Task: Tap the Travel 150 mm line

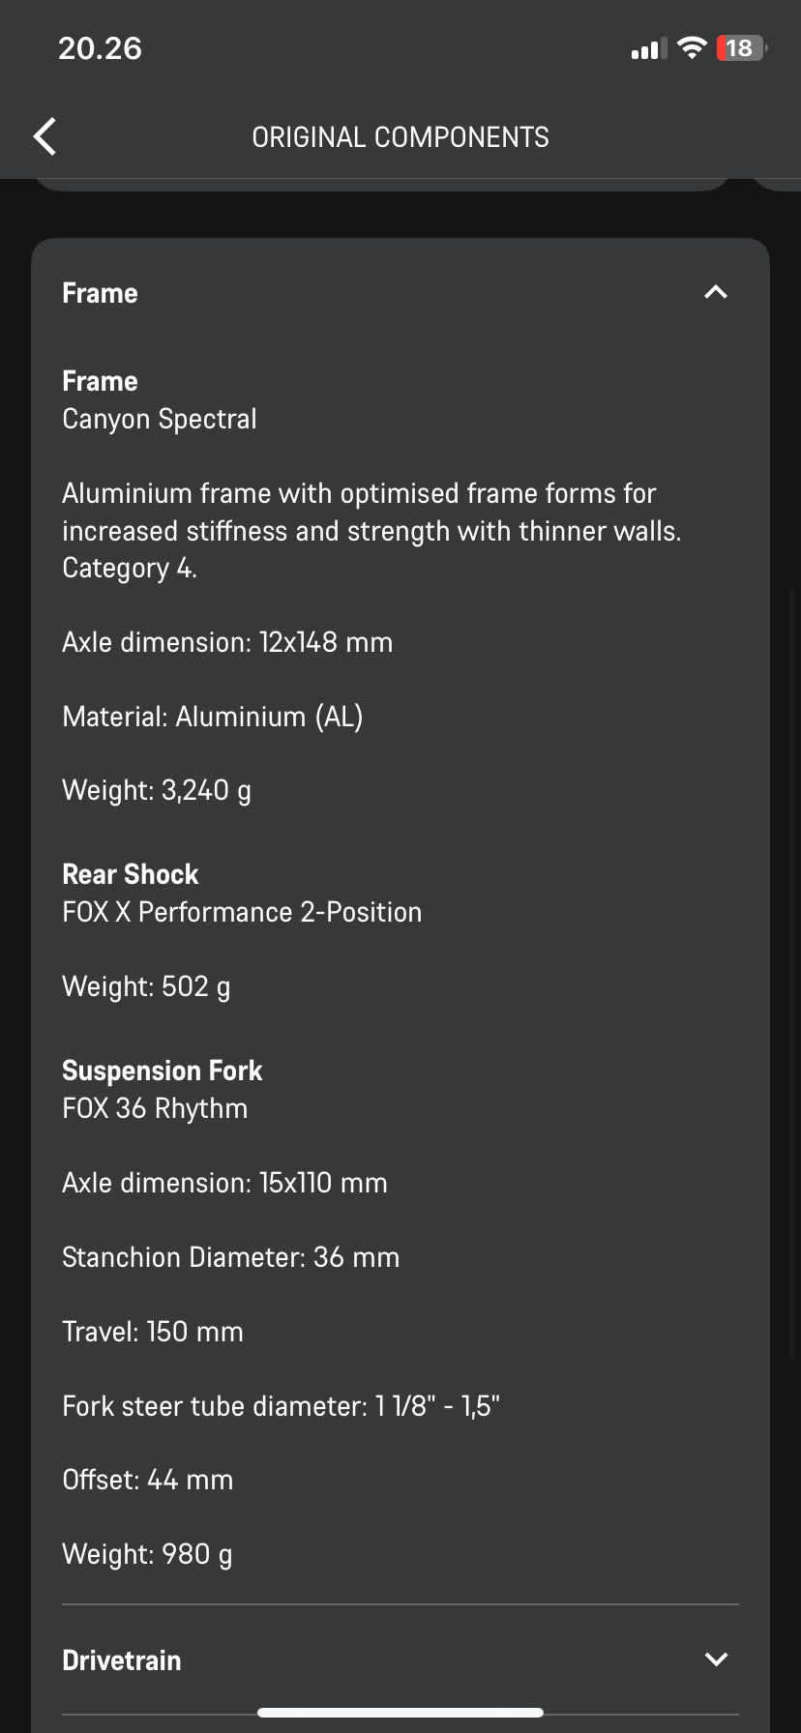Action: click(x=153, y=1332)
